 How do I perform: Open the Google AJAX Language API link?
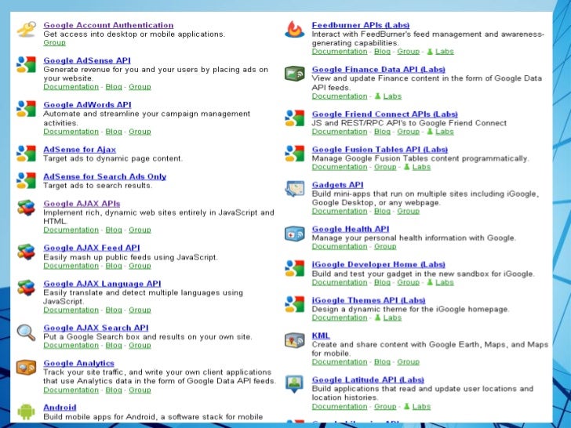(x=102, y=284)
